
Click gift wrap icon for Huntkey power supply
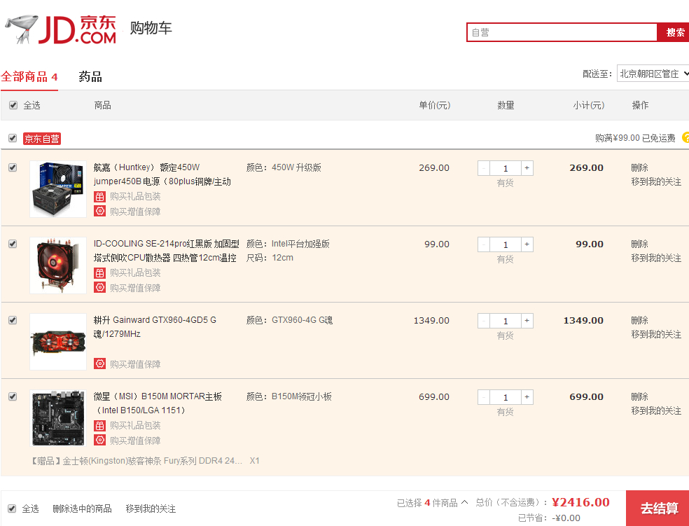pos(99,197)
